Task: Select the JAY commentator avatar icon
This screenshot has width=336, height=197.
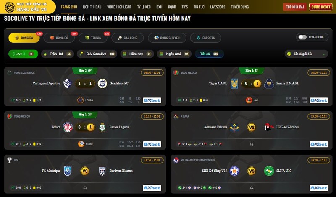Action: (249, 100)
